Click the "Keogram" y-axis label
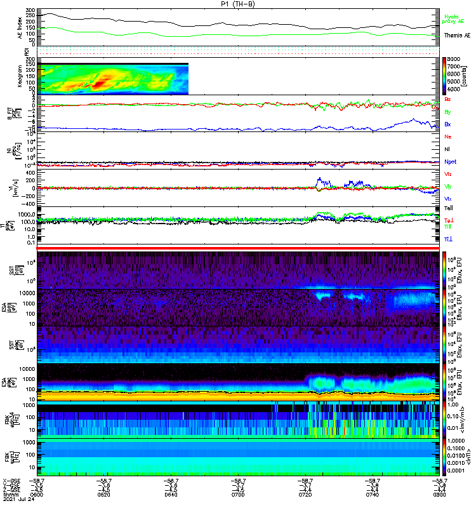Screen dimensions: 476x508 click(20, 76)
